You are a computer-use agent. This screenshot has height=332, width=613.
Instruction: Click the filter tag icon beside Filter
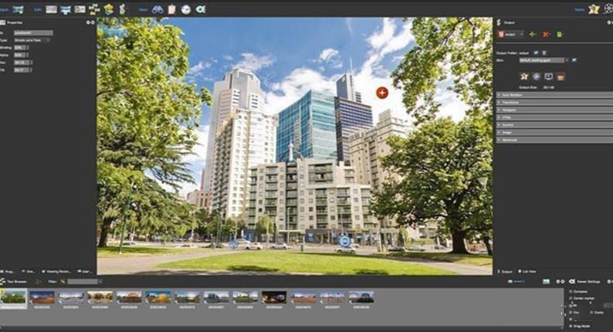pyautogui.click(x=63, y=282)
